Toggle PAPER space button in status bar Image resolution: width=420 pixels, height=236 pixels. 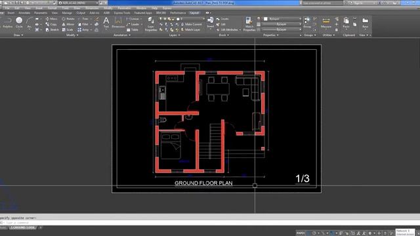coord(301,233)
